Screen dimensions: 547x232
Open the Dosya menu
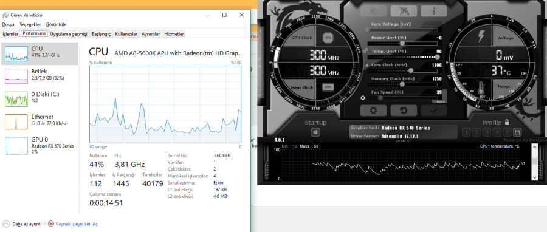[8, 25]
